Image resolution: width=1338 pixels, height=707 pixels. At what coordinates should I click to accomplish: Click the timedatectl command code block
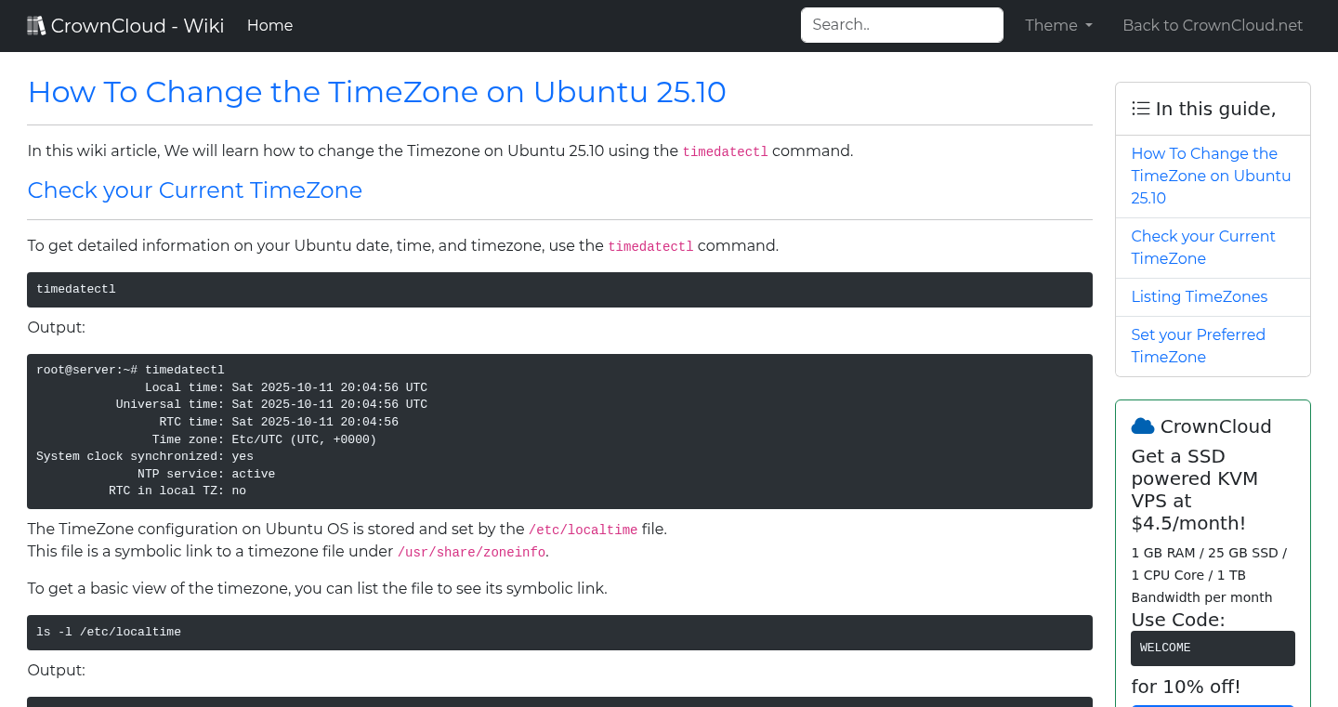pyautogui.click(x=559, y=289)
